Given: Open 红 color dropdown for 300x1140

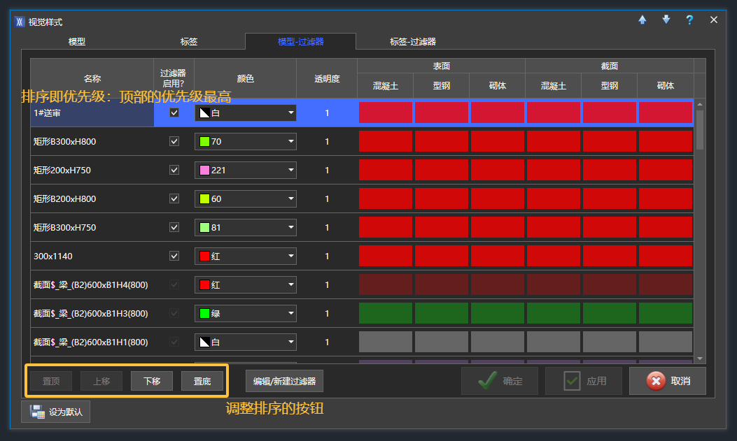Looking at the screenshot, I should 246,256.
